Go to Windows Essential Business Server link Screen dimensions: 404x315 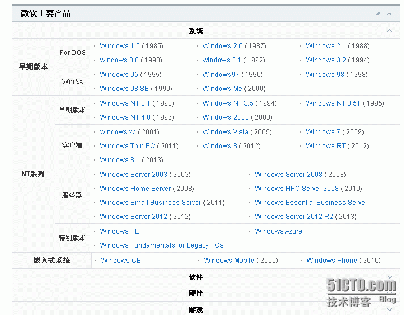[311, 203]
